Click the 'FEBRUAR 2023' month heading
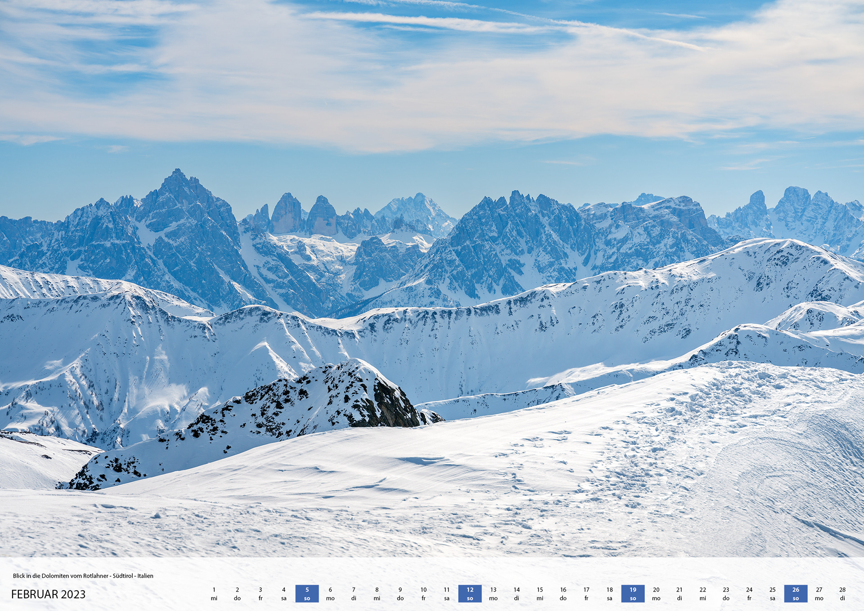The image size is (864, 611). (x=48, y=594)
